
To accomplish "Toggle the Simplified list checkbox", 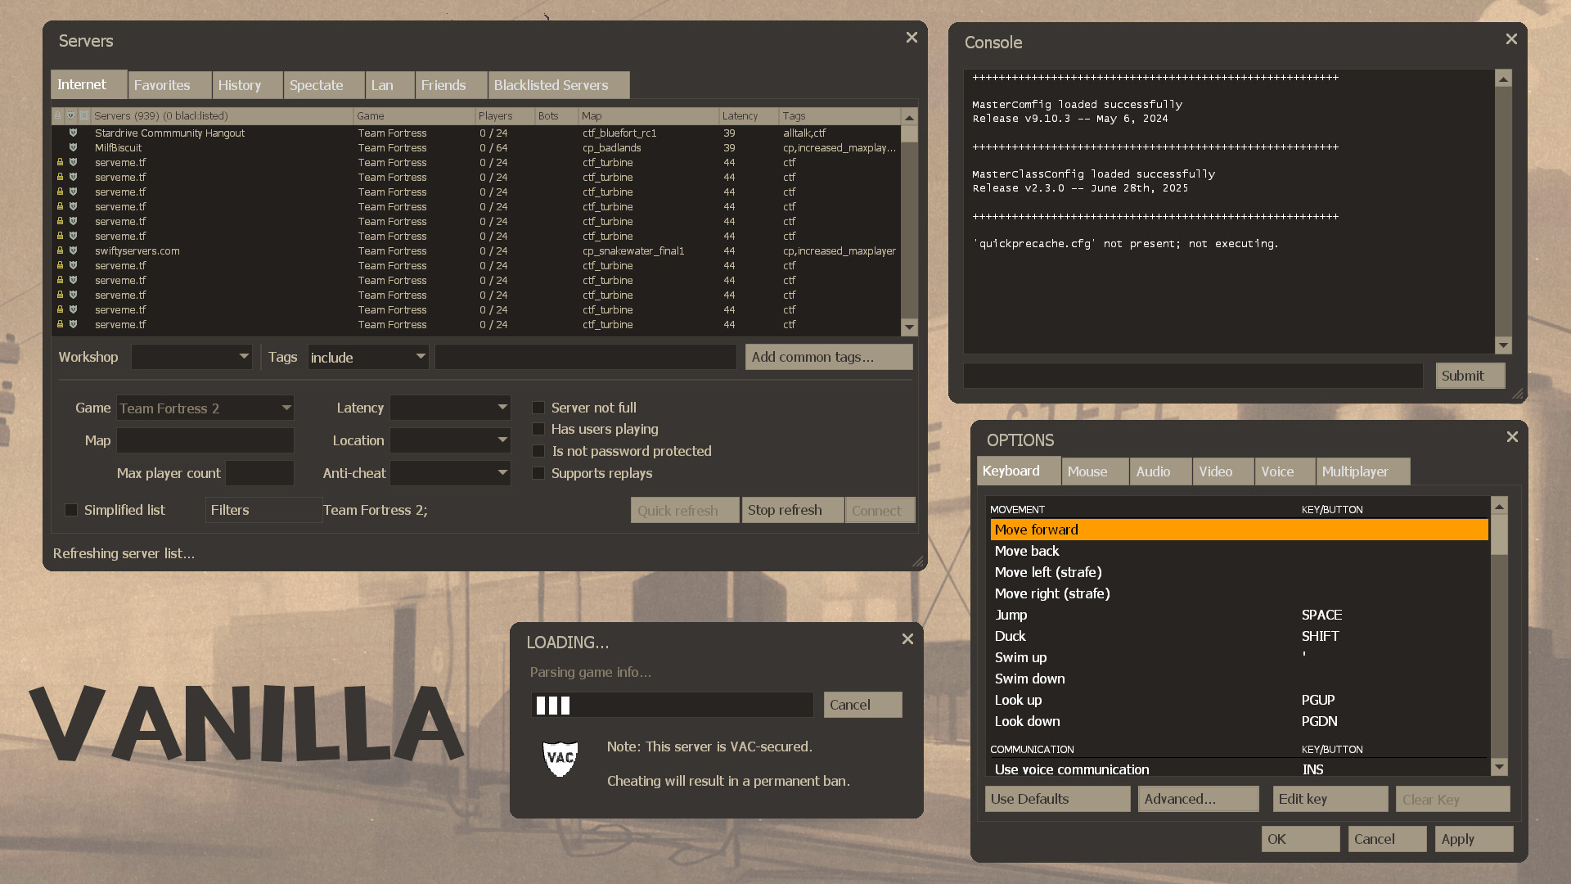I will click(71, 509).
